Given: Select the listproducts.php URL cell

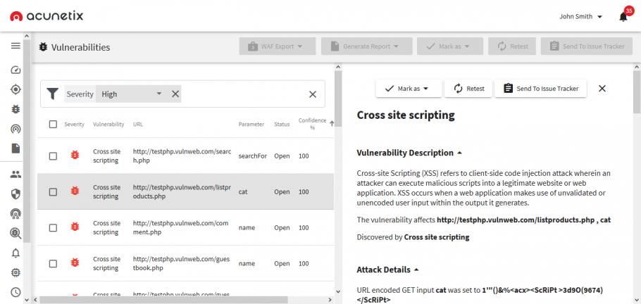Looking at the screenshot, I should [x=182, y=191].
